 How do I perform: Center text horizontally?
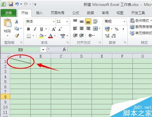(x=81, y=28)
